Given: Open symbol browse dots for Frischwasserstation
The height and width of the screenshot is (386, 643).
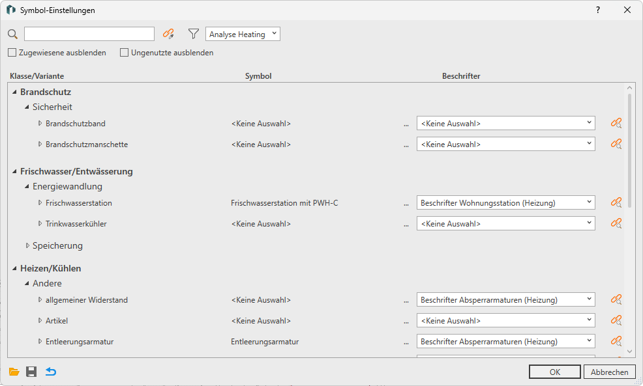Looking at the screenshot, I should [406, 204].
